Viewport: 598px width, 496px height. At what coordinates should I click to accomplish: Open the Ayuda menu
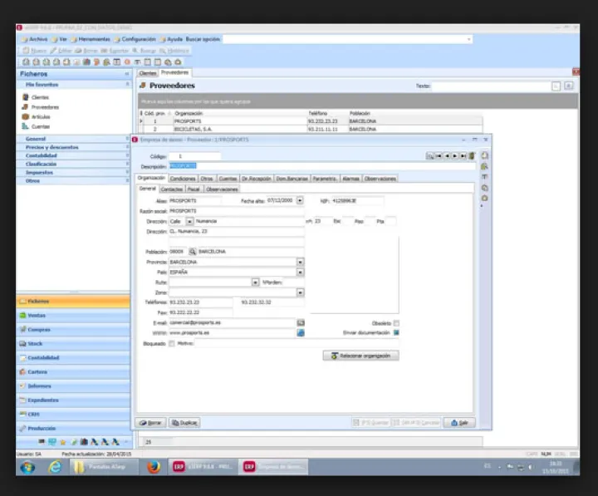[x=172, y=39]
